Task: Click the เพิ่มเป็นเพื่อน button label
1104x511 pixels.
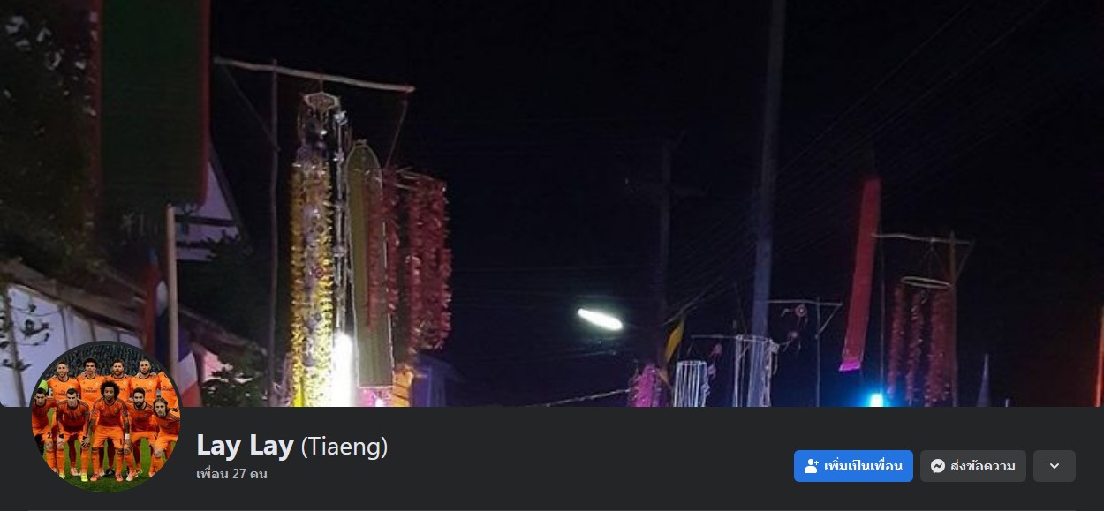Action: [863, 466]
